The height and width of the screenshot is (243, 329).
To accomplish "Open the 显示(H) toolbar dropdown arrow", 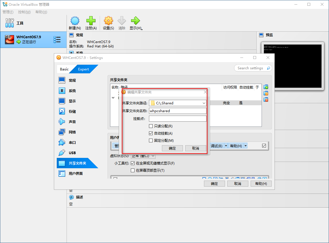I will tap(142, 30).
